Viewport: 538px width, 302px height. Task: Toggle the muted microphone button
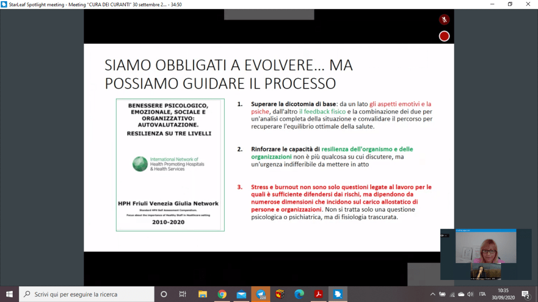point(444,20)
